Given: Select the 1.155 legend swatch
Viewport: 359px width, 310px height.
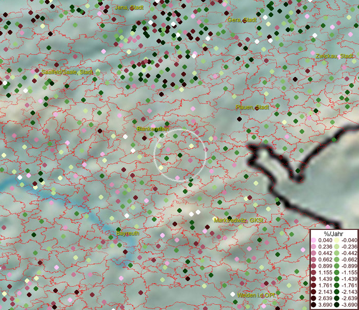Looking at the screenshot, I should coord(314,272).
